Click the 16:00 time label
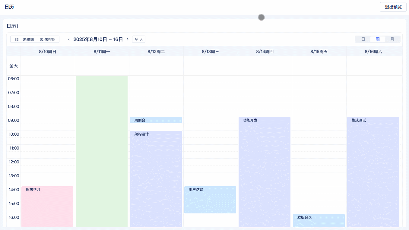 coord(14,217)
